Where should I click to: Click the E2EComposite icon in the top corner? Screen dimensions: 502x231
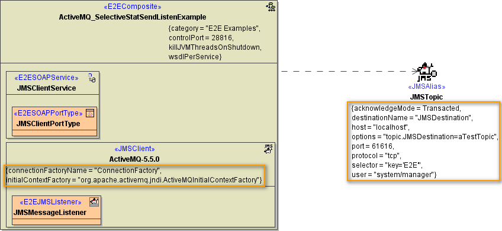pos(271,7)
